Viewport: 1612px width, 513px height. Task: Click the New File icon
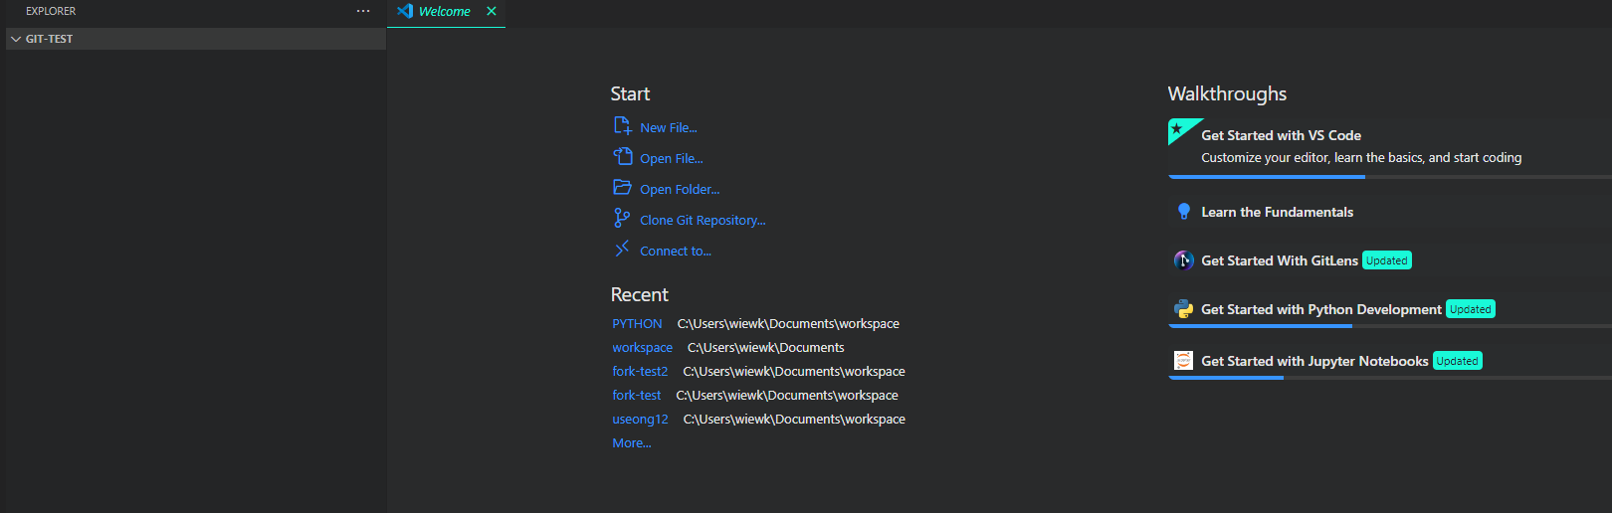pyautogui.click(x=623, y=126)
